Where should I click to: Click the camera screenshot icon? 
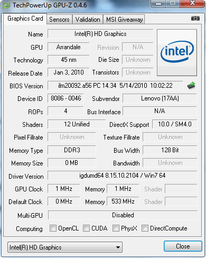(195, 19)
